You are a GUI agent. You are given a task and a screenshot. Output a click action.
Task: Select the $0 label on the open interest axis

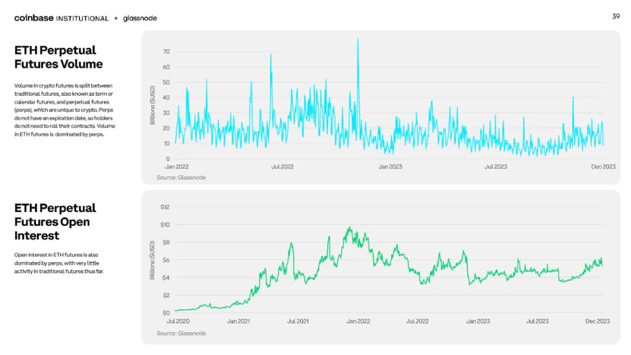click(x=166, y=313)
